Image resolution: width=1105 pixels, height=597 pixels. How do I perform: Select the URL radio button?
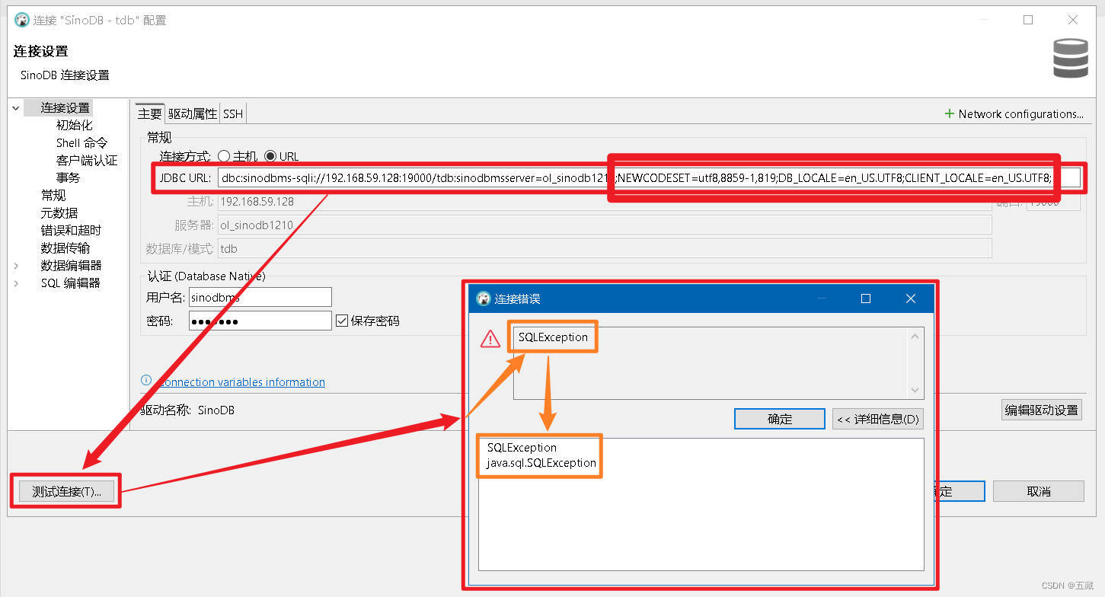pyautogui.click(x=270, y=156)
